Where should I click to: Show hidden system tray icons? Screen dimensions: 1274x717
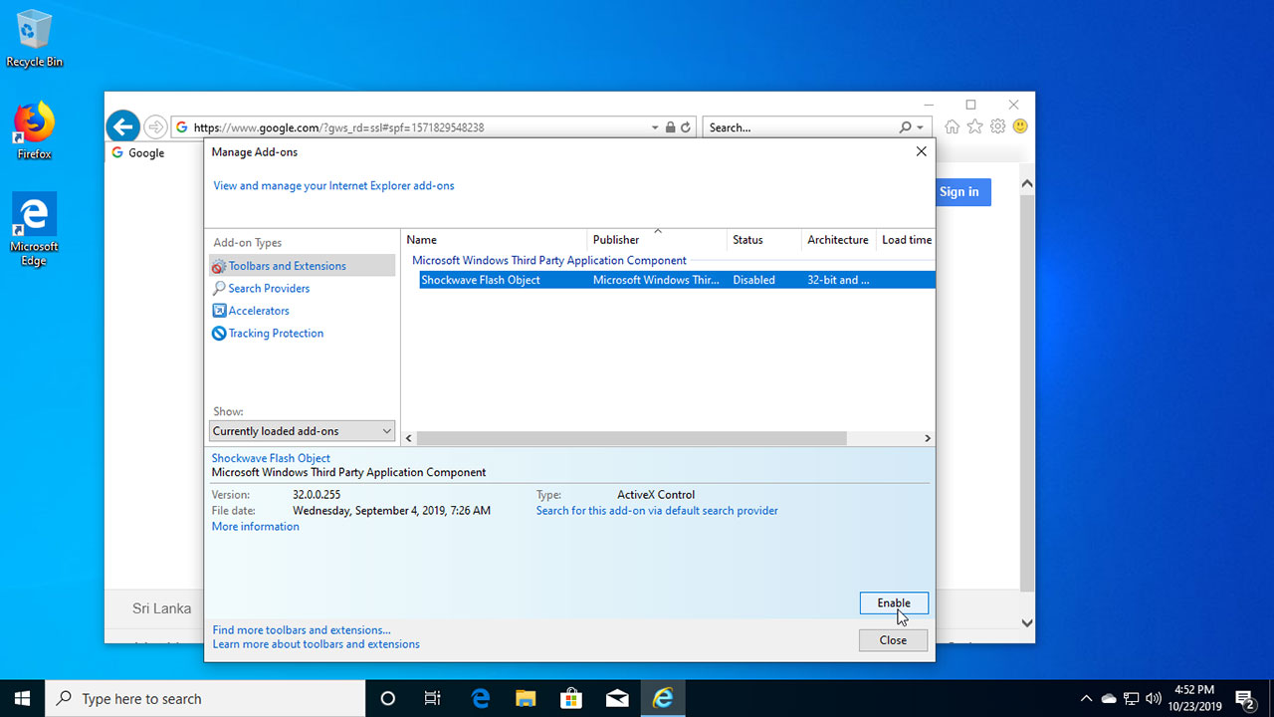[x=1087, y=698]
